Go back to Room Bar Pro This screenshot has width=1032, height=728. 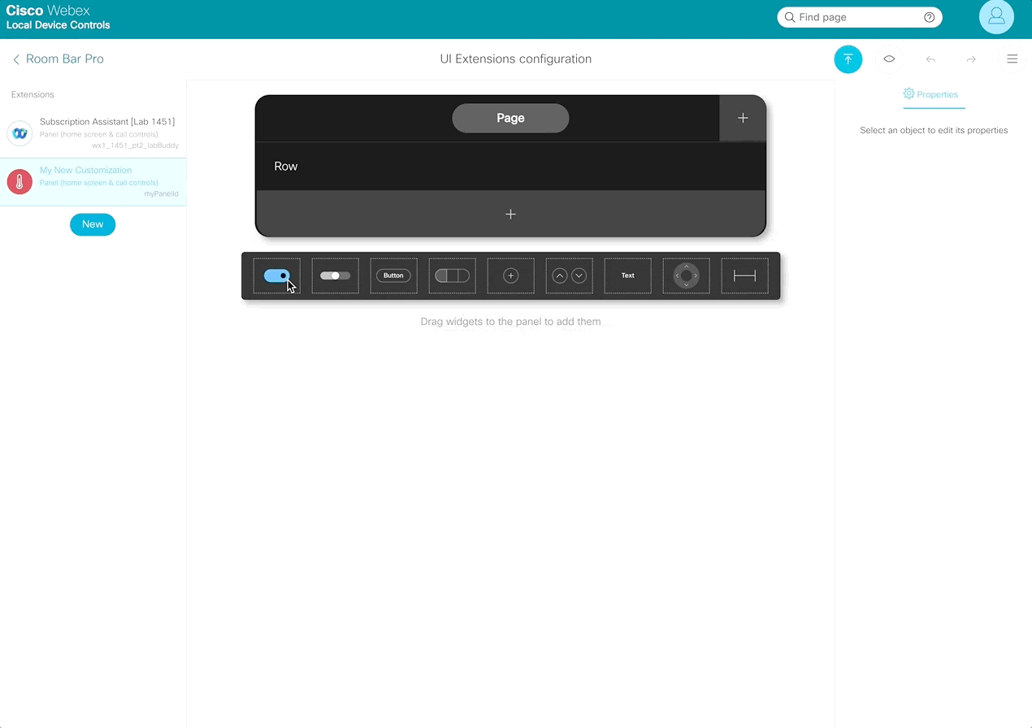pyautogui.click(x=58, y=59)
